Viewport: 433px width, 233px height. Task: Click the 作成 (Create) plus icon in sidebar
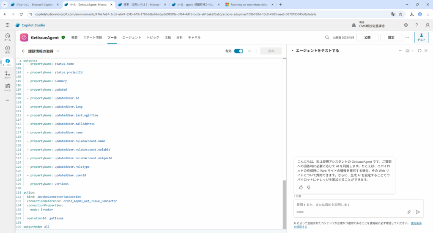(8, 49)
